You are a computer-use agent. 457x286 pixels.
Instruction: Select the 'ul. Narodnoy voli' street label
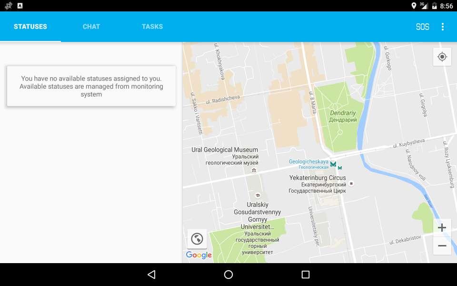(416, 165)
